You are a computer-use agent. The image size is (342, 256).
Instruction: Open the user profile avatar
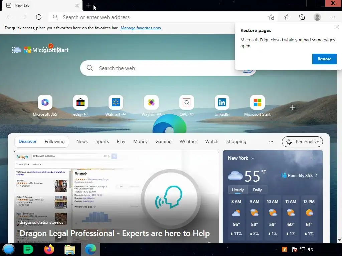(317, 17)
